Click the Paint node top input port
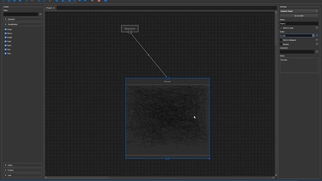The image size is (322, 181). (x=168, y=78)
